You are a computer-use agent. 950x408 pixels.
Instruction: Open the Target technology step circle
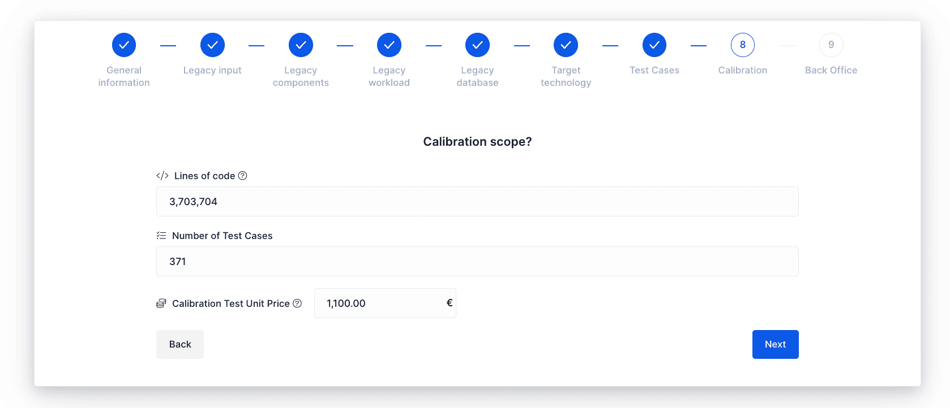[x=566, y=45]
